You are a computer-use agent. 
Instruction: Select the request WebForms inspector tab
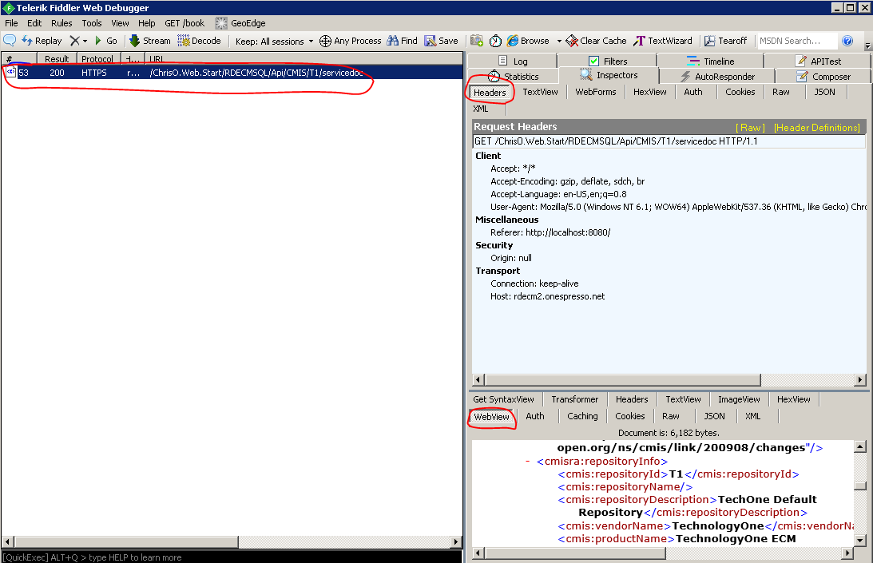[596, 92]
